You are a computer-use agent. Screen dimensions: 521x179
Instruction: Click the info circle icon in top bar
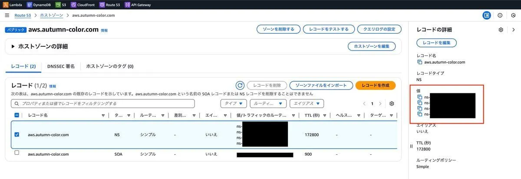coord(500,15)
